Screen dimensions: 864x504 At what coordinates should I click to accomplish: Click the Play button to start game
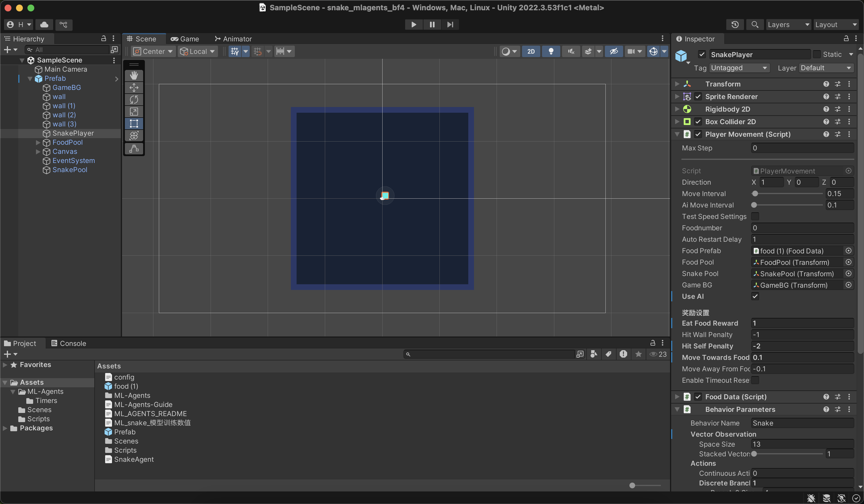(x=413, y=24)
